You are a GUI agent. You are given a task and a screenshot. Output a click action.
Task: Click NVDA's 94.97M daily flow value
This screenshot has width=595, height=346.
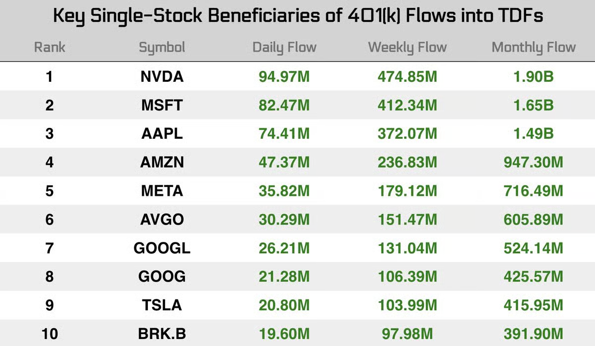pos(284,77)
